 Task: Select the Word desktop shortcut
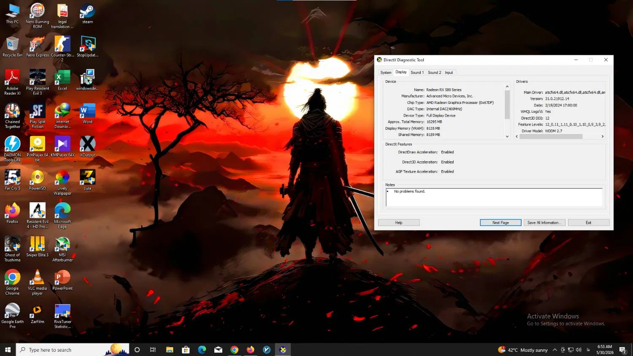(87, 114)
